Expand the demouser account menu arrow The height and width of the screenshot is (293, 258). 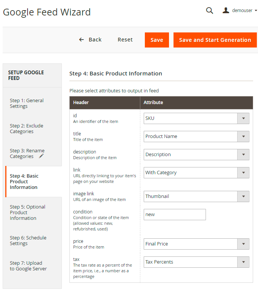tap(256, 11)
